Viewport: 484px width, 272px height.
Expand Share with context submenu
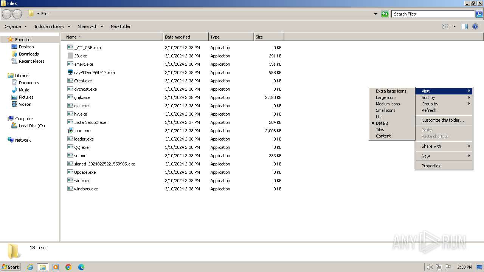(444, 146)
